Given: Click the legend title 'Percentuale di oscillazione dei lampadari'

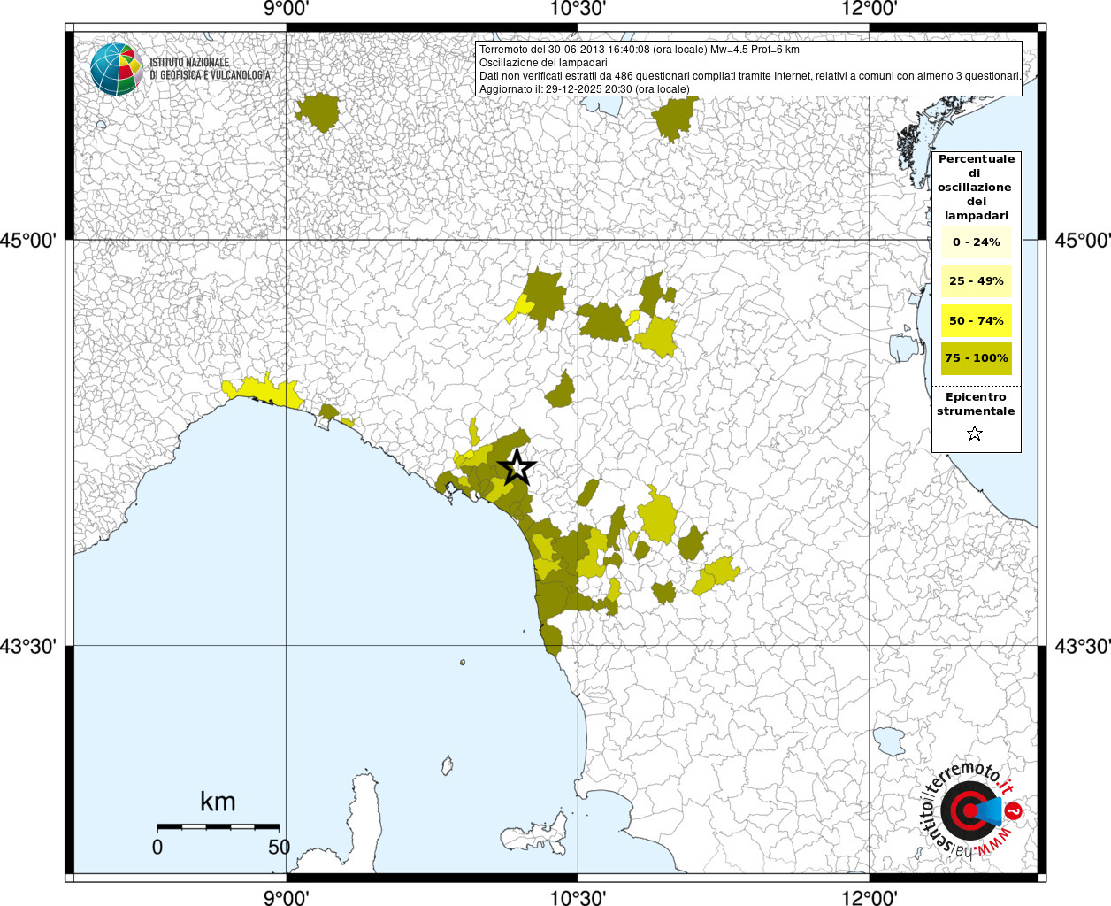Looking at the screenshot, I should 977,187.
